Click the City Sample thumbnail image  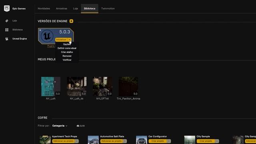tap(190, 140)
